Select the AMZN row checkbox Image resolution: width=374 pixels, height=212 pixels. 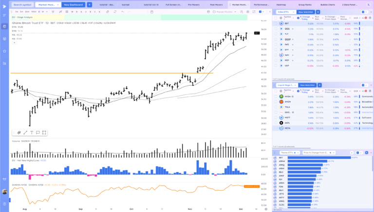click(x=275, y=102)
